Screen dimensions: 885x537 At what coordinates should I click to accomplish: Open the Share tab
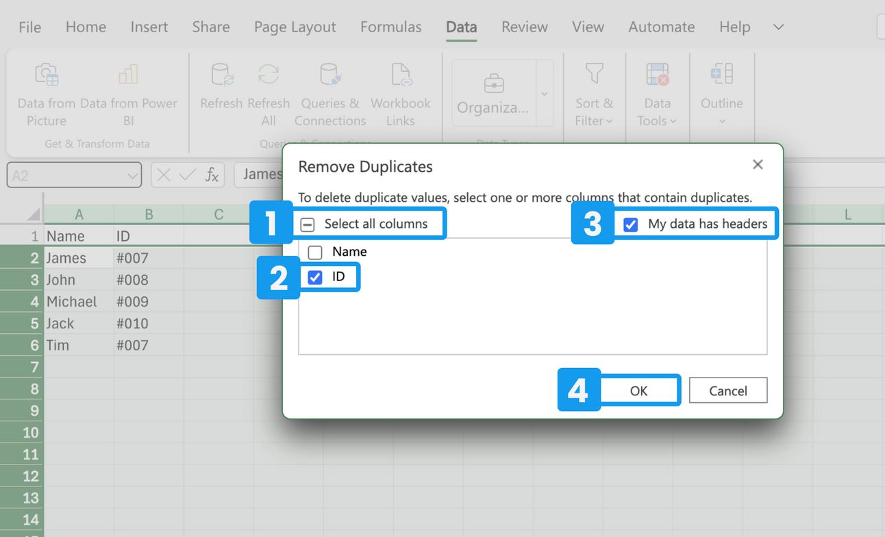click(211, 27)
